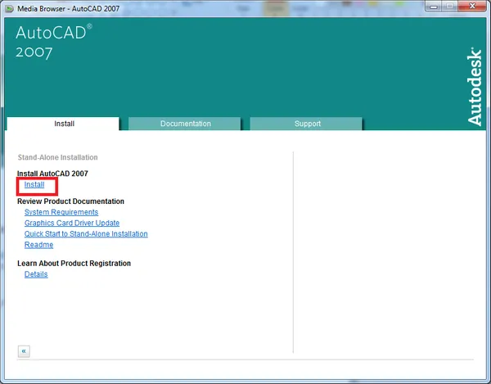Minimize the Media Browser window
Viewport: 491px width, 384px height.
tap(434, 6)
